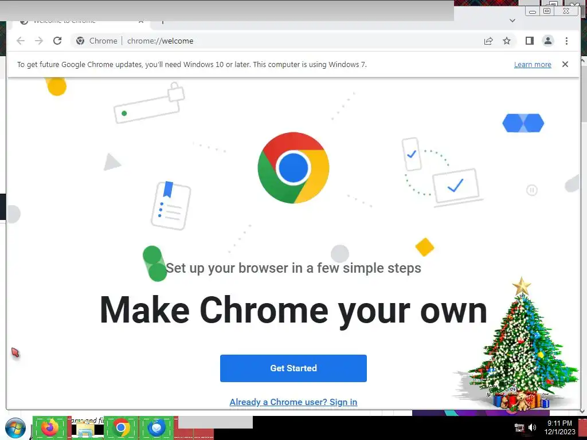Viewport: 587px width, 440px height.
Task: Click the Chrome site info icon in address bar
Action: (80, 41)
